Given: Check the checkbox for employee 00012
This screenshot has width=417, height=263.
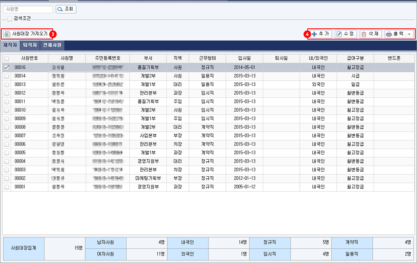Looking at the screenshot, I should (7, 93).
